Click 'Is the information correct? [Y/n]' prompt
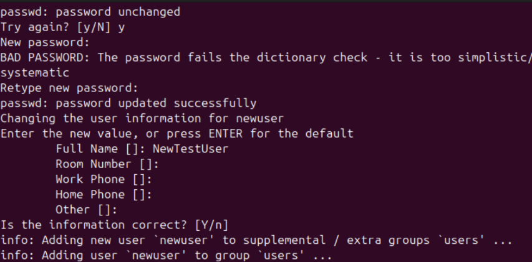532x262 pixels. pyautogui.click(x=114, y=225)
